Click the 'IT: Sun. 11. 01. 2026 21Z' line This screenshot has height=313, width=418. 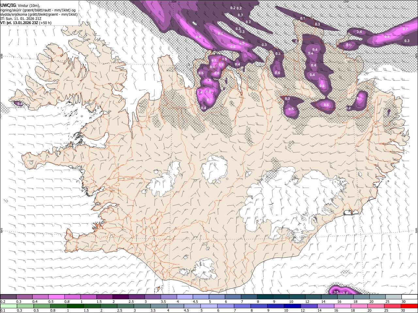click(x=21, y=19)
